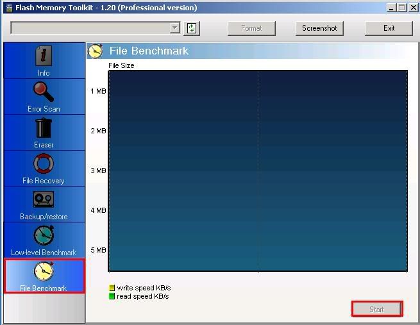Click the Format button
The height and width of the screenshot is (325, 420).
pyautogui.click(x=251, y=28)
